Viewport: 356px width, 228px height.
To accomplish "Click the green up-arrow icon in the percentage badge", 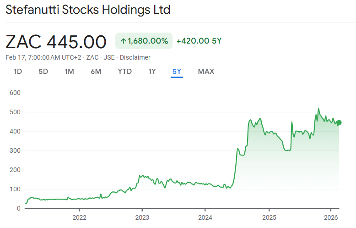I will point(123,41).
